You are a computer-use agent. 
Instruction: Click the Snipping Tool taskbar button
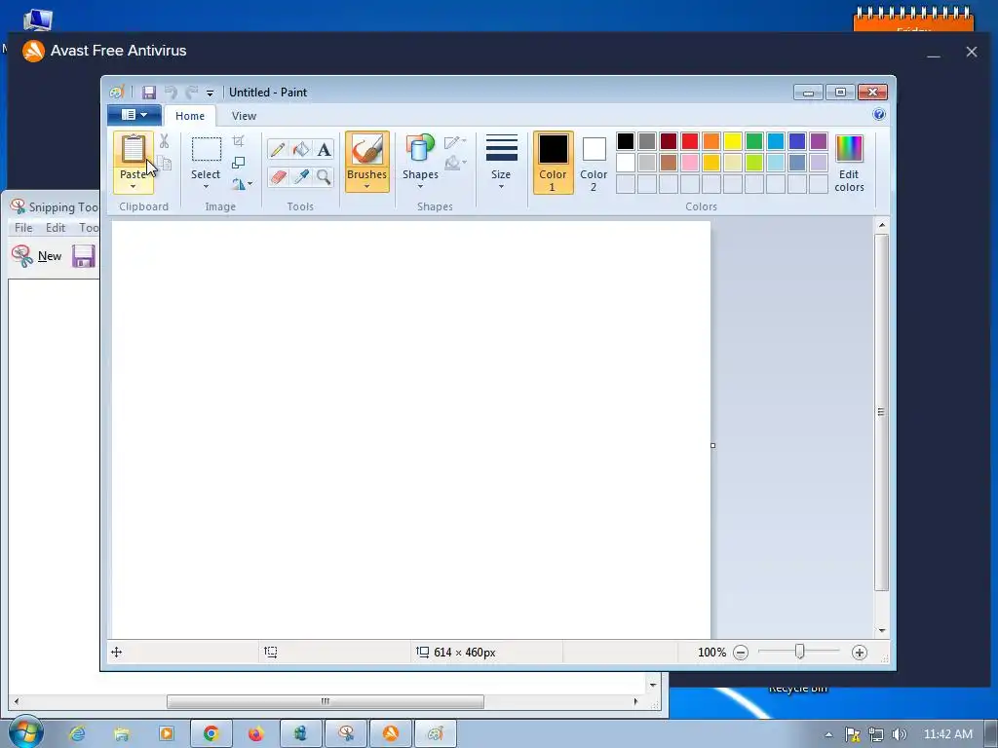(x=346, y=733)
